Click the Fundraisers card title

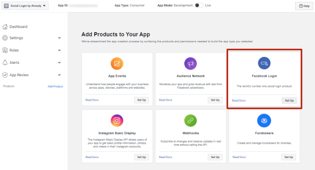point(264,133)
